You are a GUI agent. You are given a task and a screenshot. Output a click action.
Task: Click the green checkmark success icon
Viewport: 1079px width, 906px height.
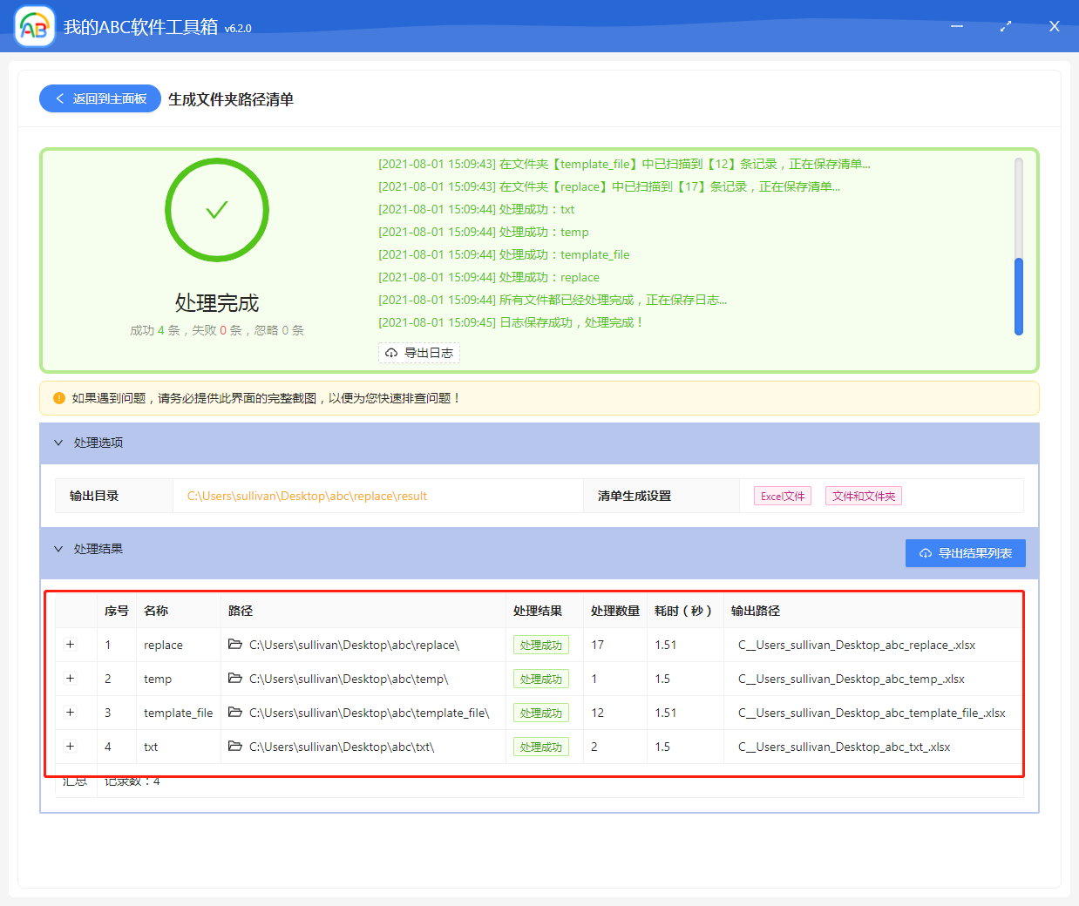pyautogui.click(x=216, y=209)
